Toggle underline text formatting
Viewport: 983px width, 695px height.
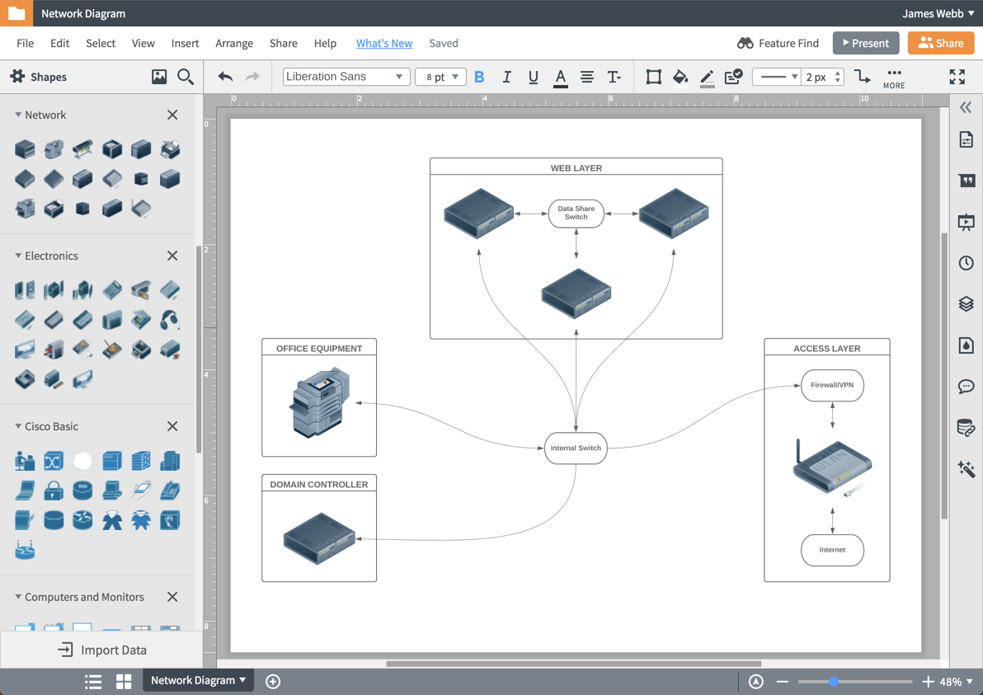pyautogui.click(x=534, y=77)
